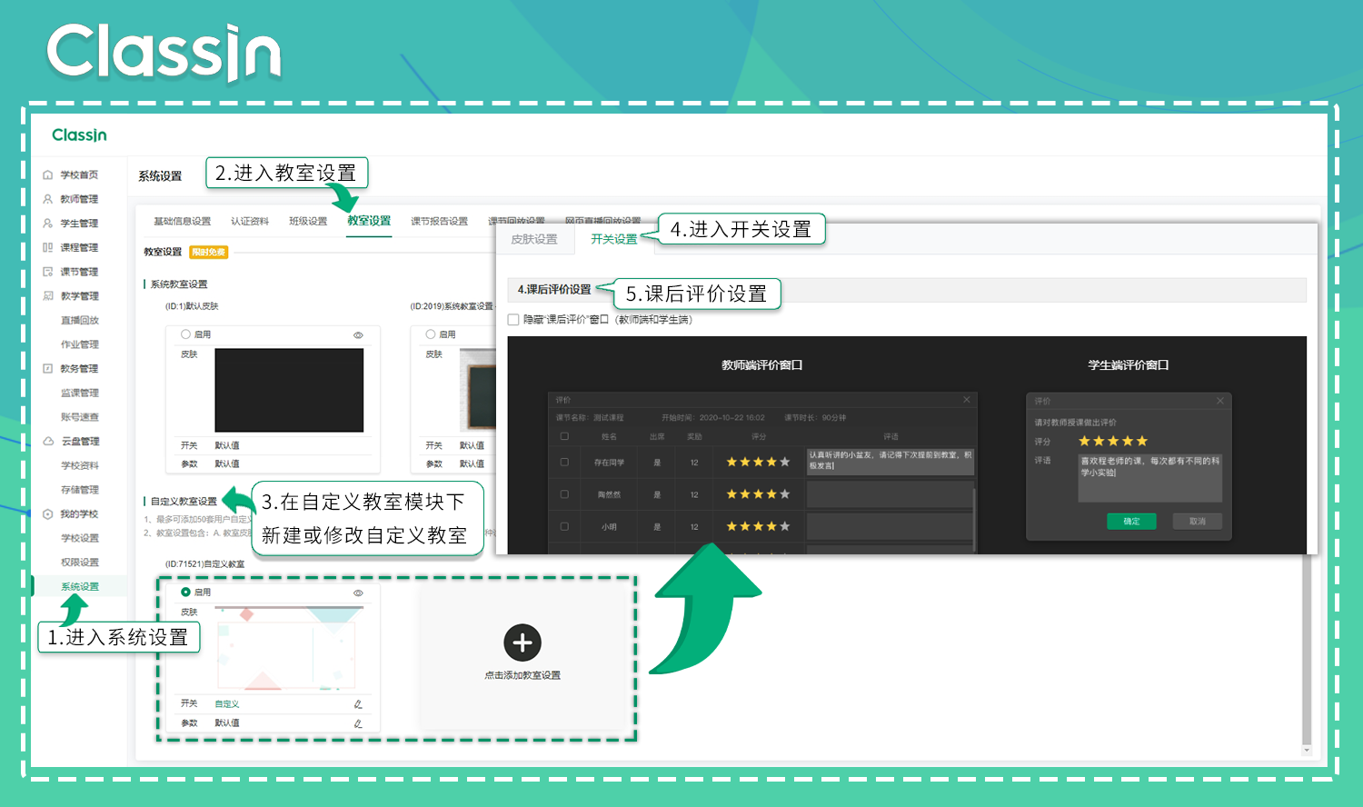Click the 自定义 switch link

[x=227, y=704]
